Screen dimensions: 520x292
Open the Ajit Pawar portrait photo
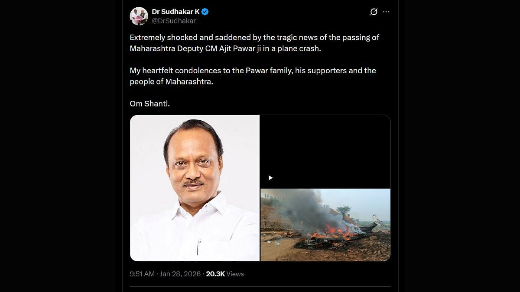coord(195,188)
